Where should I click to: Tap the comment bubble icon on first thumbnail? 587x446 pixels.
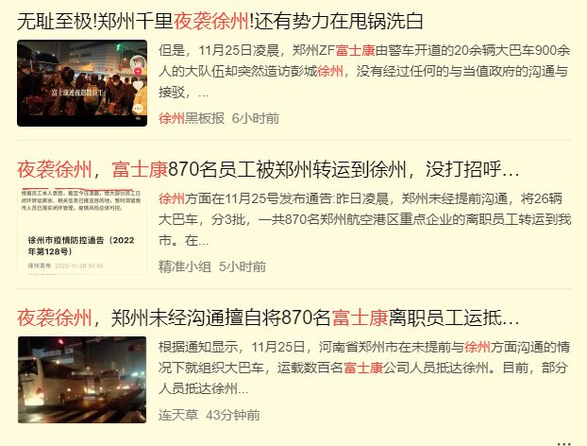click(138, 109)
